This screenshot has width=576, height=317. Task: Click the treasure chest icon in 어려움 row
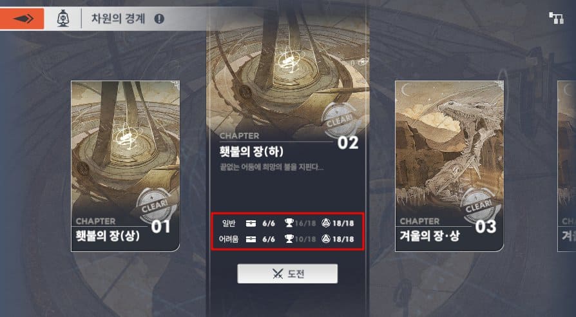pyautogui.click(x=251, y=239)
